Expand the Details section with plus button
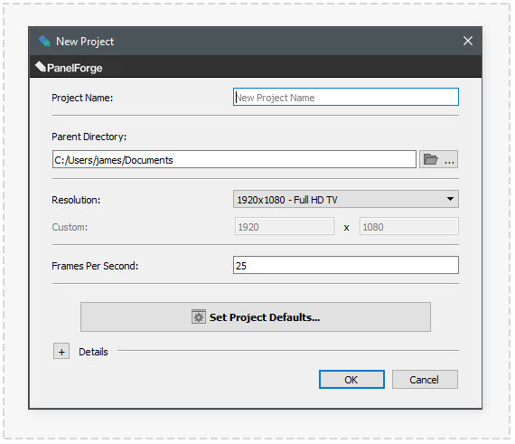This screenshot has width=515, height=444. (x=61, y=352)
